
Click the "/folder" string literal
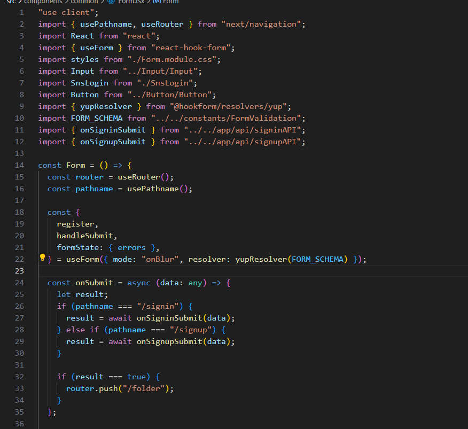click(x=144, y=388)
